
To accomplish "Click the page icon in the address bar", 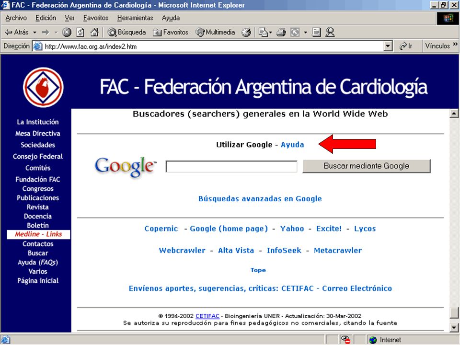I will point(37,46).
